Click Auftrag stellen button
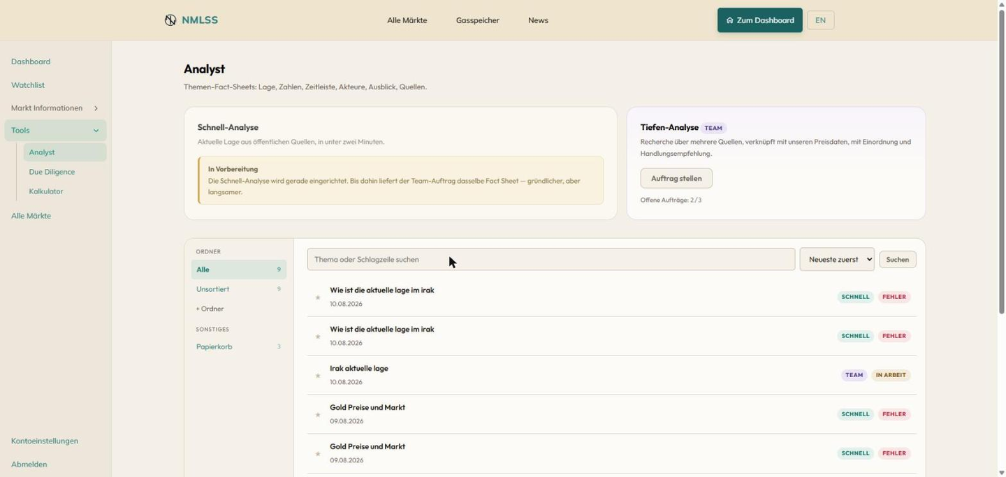Screen dimensions: 1006x477 pyautogui.click(x=676, y=178)
